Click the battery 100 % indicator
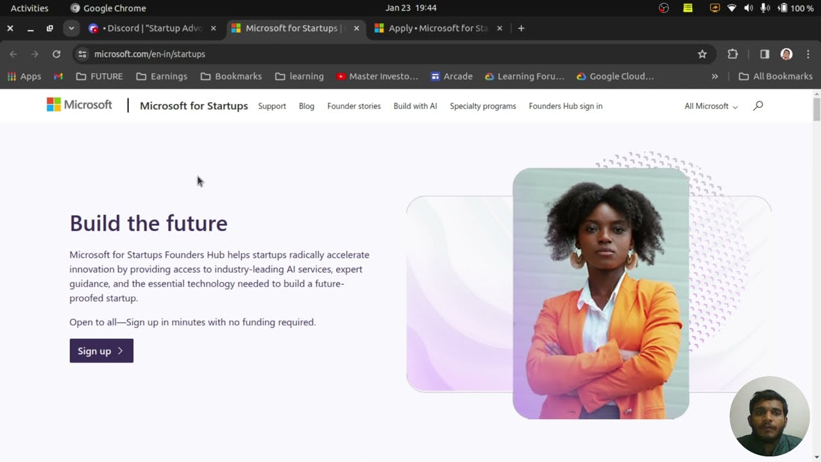This screenshot has height=462, width=821. (x=796, y=8)
